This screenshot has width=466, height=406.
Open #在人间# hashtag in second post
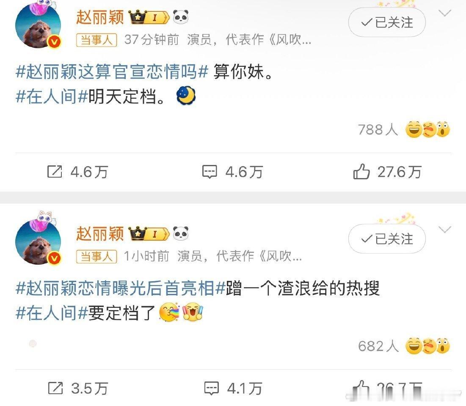point(51,313)
